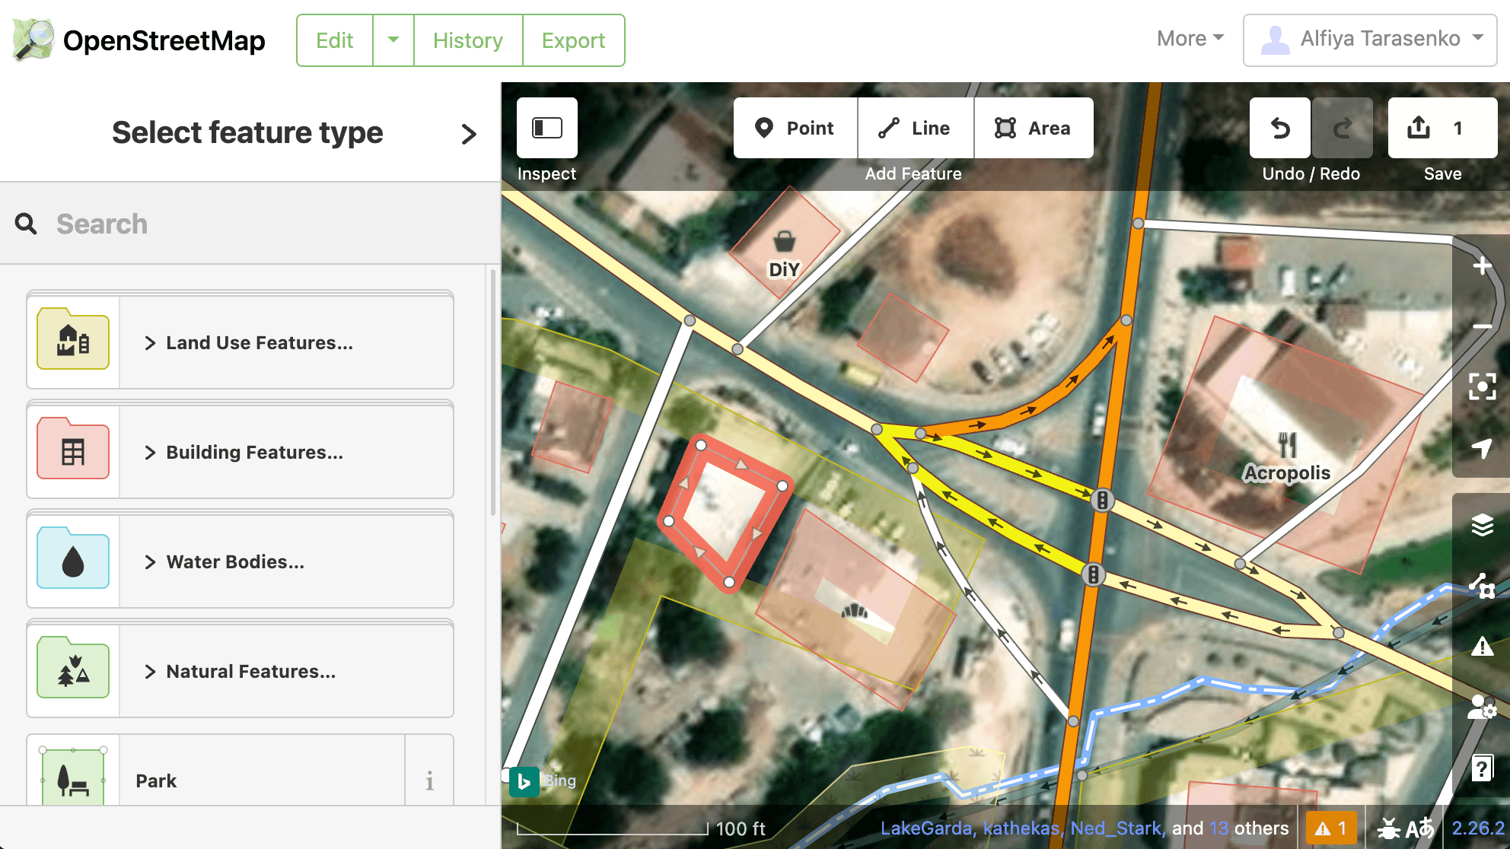The height and width of the screenshot is (849, 1510).
Task: Open the help panel
Action: [1482, 768]
